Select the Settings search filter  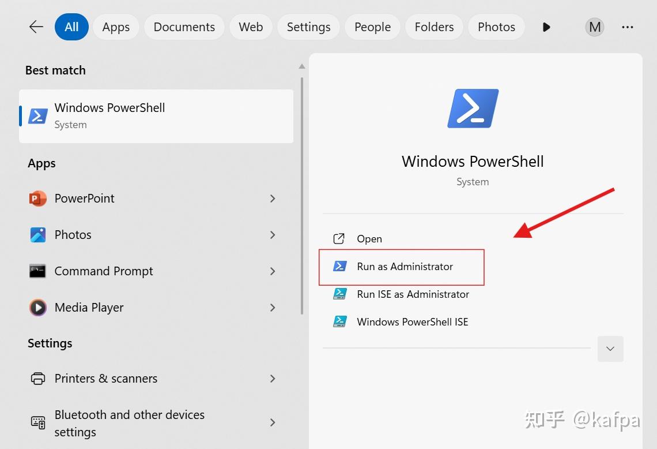pyautogui.click(x=308, y=27)
